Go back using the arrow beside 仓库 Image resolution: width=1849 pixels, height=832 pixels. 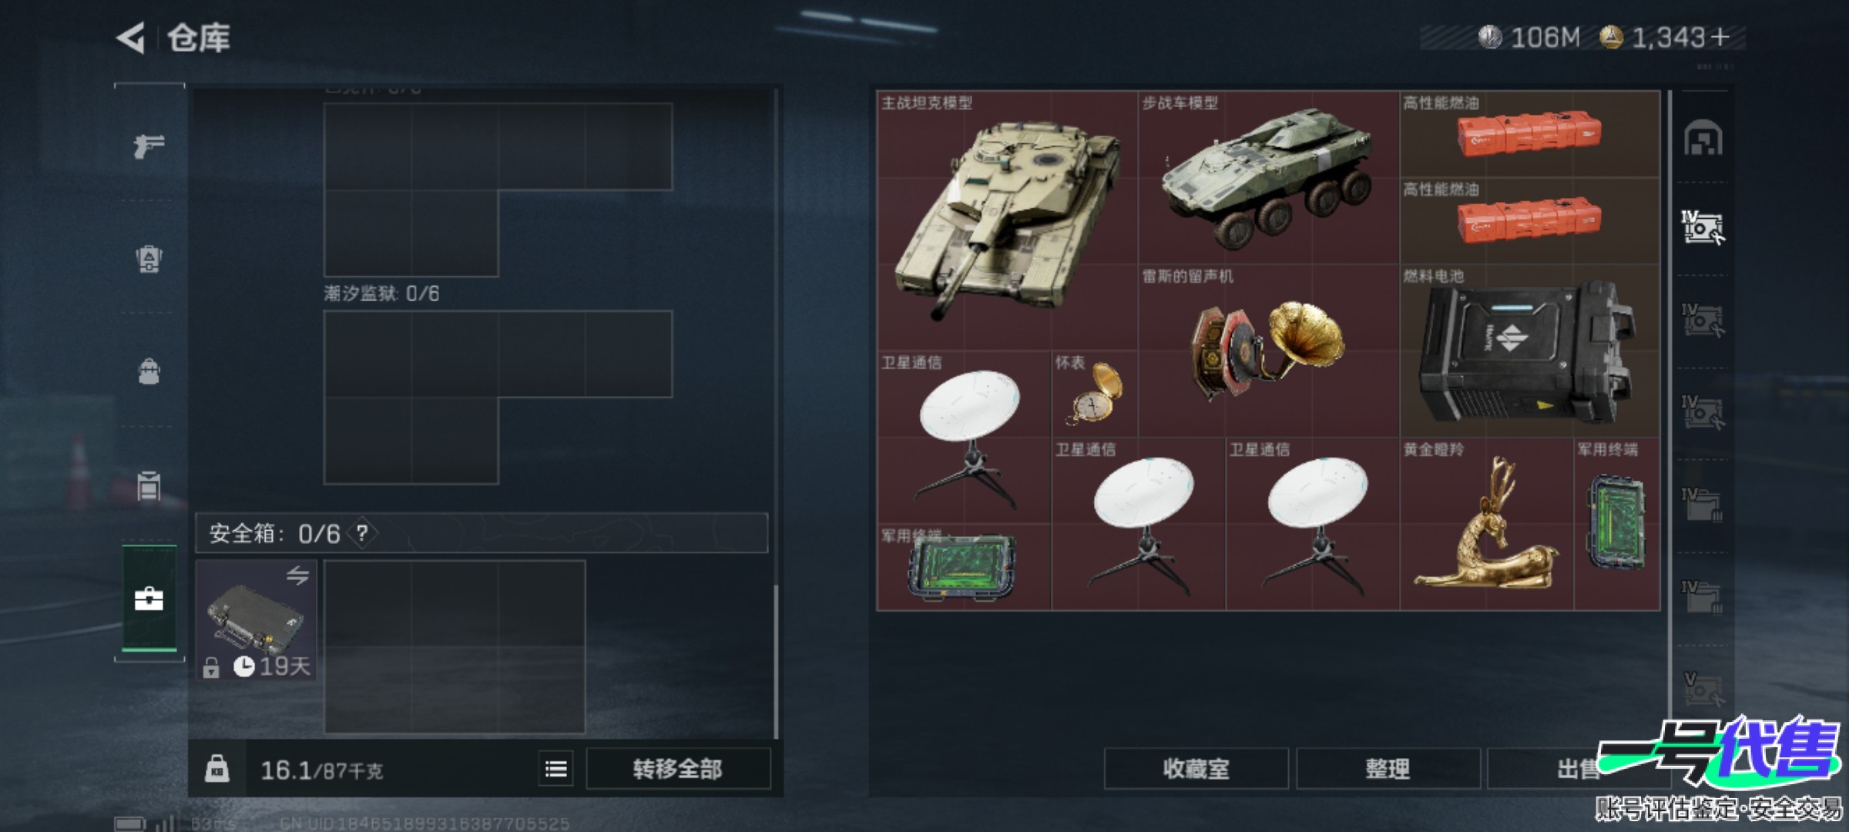[x=131, y=38]
